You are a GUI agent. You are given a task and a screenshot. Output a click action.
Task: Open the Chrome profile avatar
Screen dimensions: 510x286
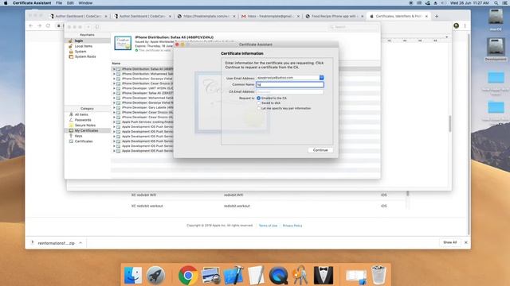pyautogui.click(x=456, y=25)
